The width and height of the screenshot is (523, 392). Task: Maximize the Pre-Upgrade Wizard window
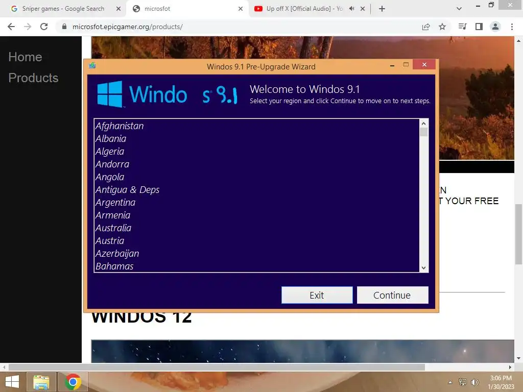click(406, 65)
